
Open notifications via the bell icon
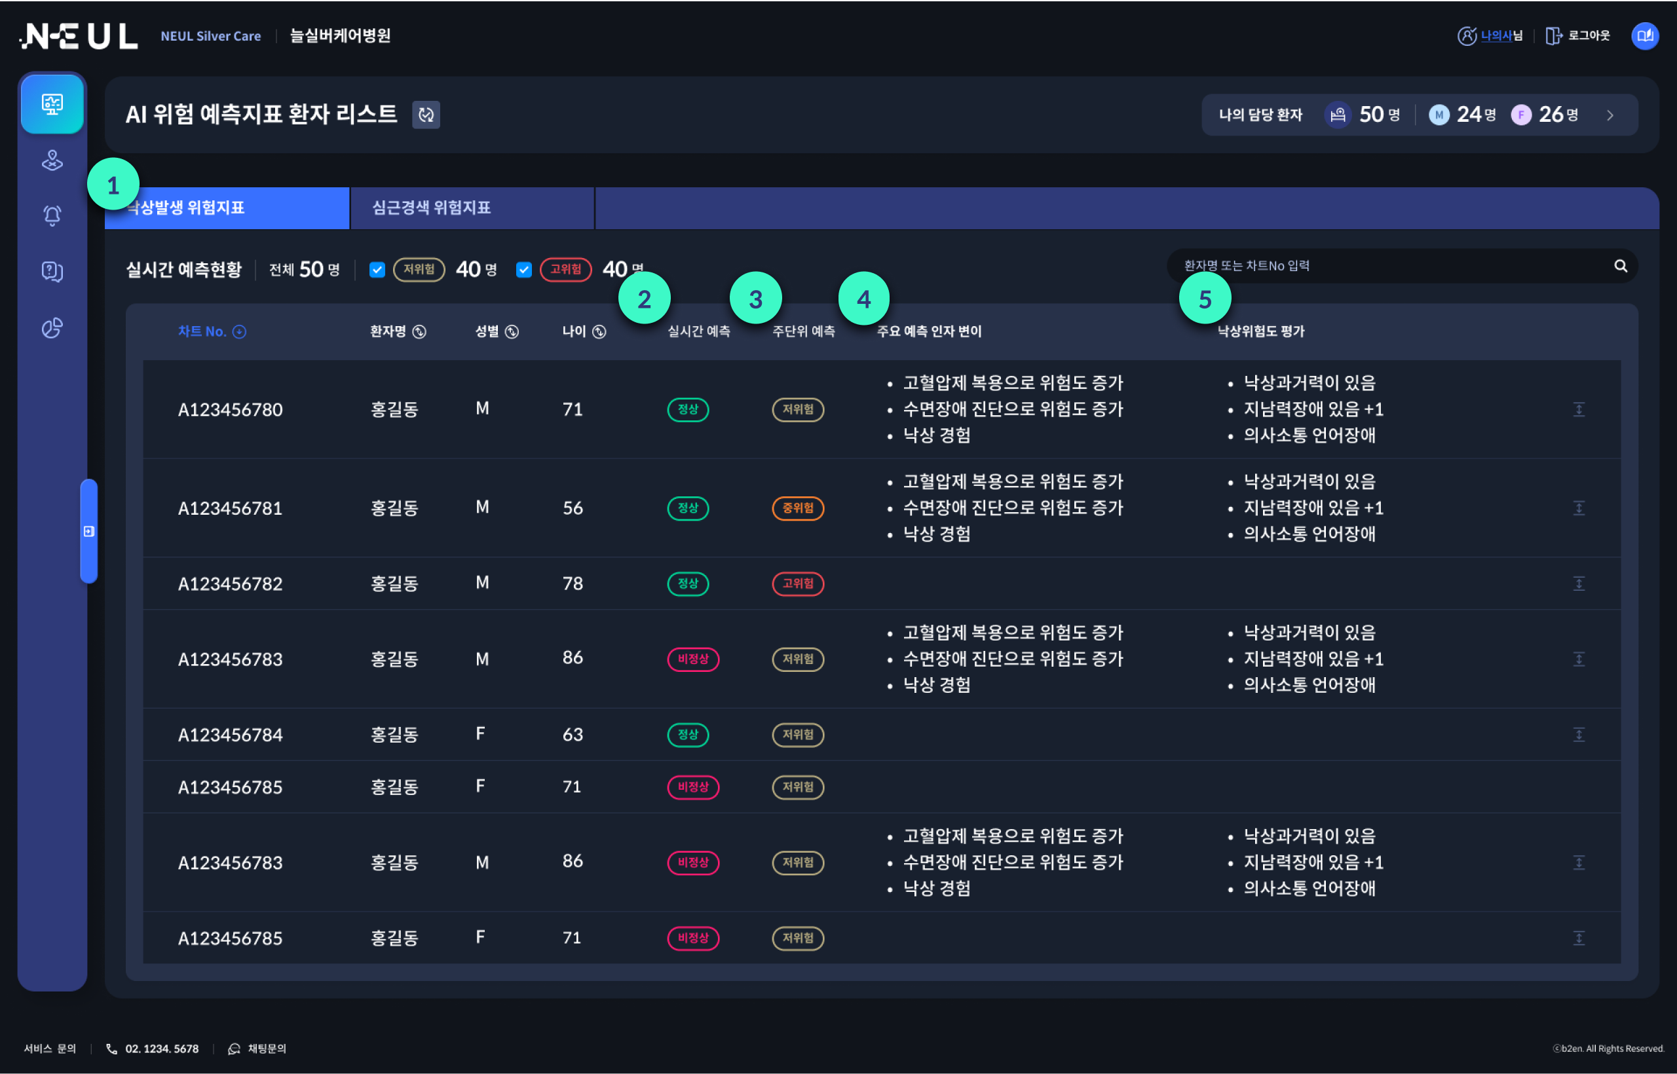click(52, 215)
